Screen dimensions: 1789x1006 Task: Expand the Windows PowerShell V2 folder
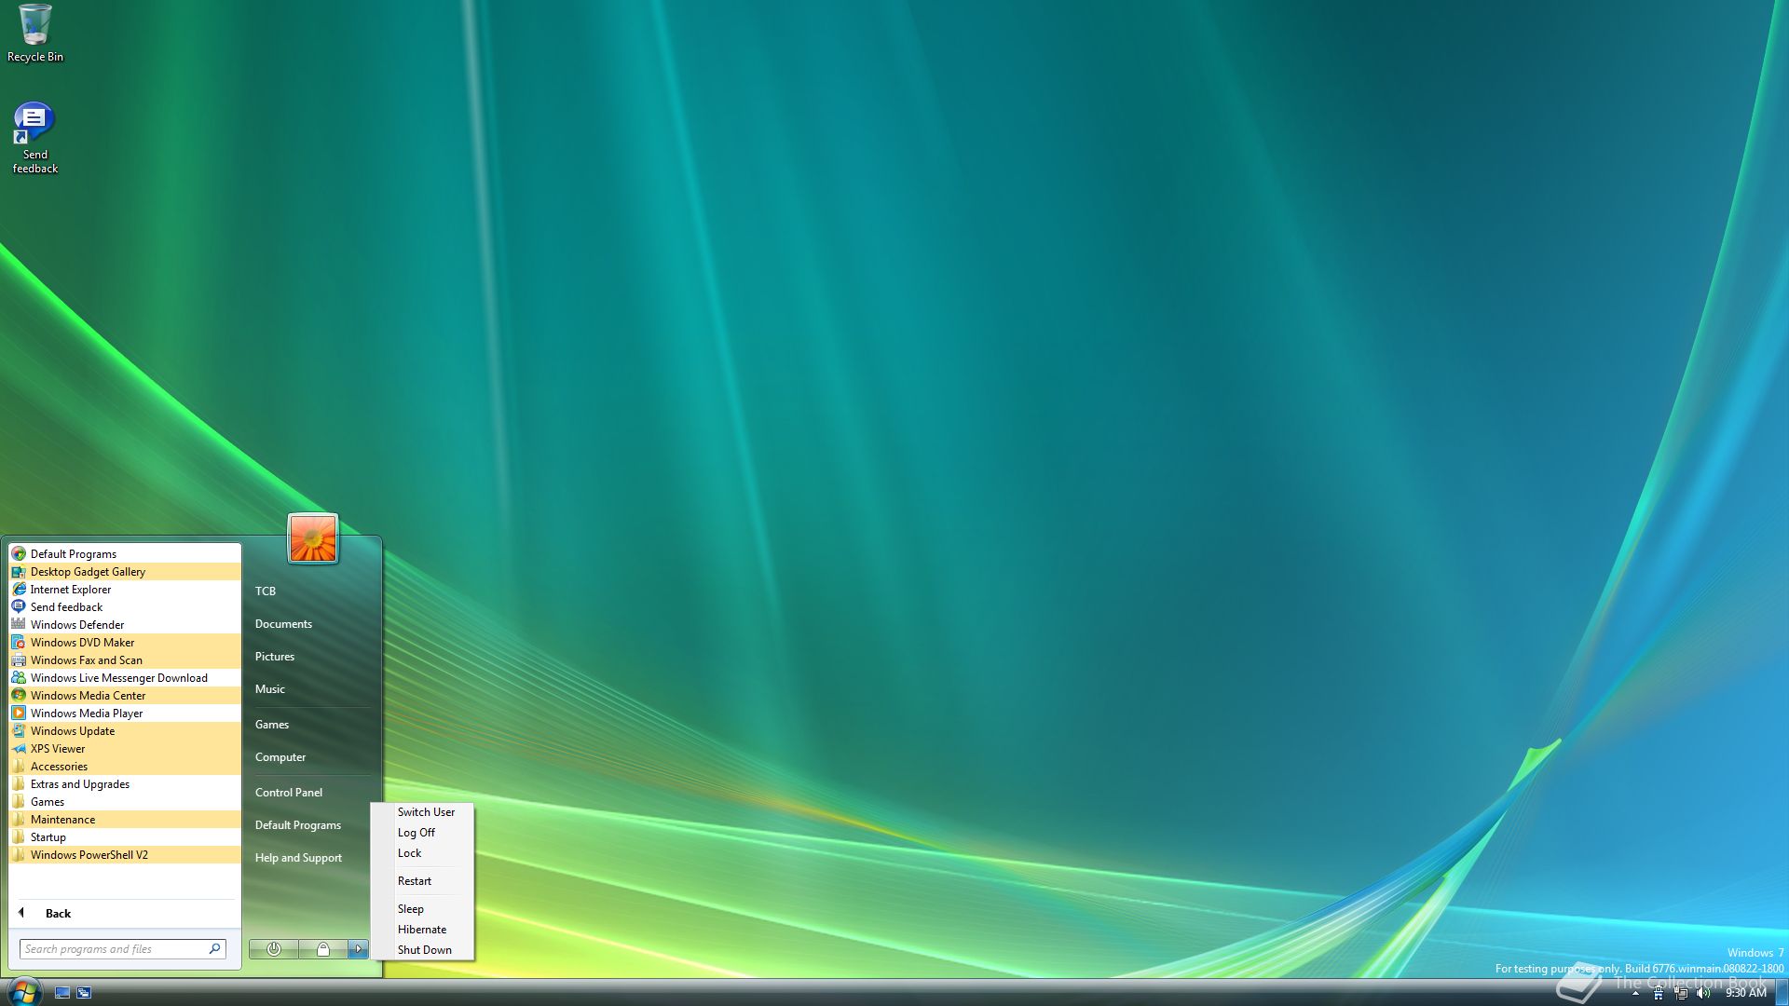coord(125,855)
